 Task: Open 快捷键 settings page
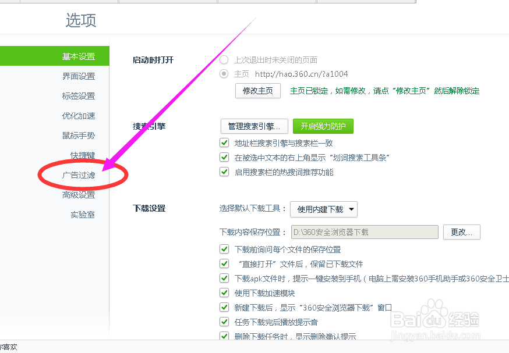(83, 155)
